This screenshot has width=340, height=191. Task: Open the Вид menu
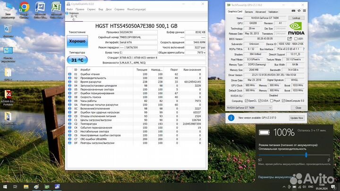click(x=101, y=9)
